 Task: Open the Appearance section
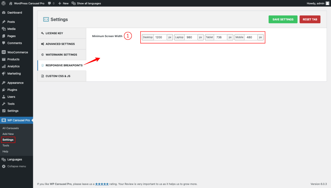(x=15, y=82)
